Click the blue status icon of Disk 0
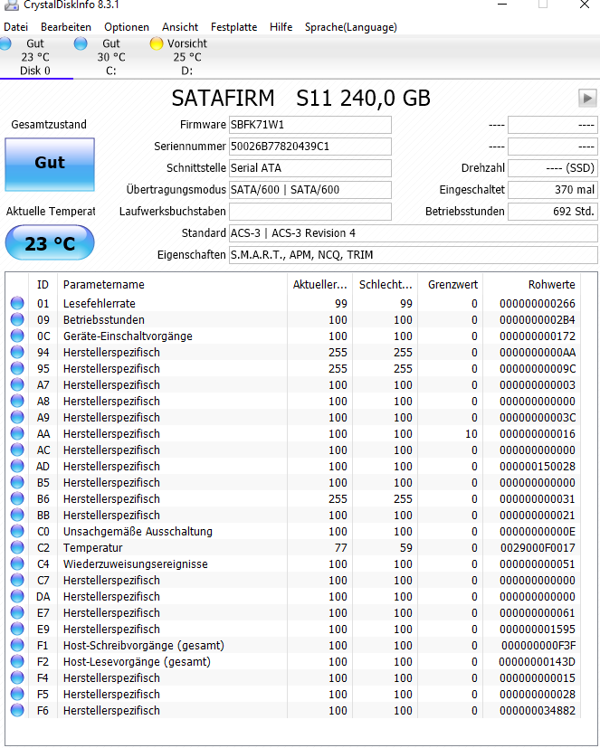This screenshot has width=600, height=748. tap(5, 43)
